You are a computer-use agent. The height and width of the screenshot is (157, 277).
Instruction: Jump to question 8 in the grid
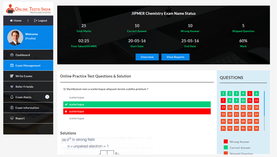pyautogui.click(x=230, y=101)
